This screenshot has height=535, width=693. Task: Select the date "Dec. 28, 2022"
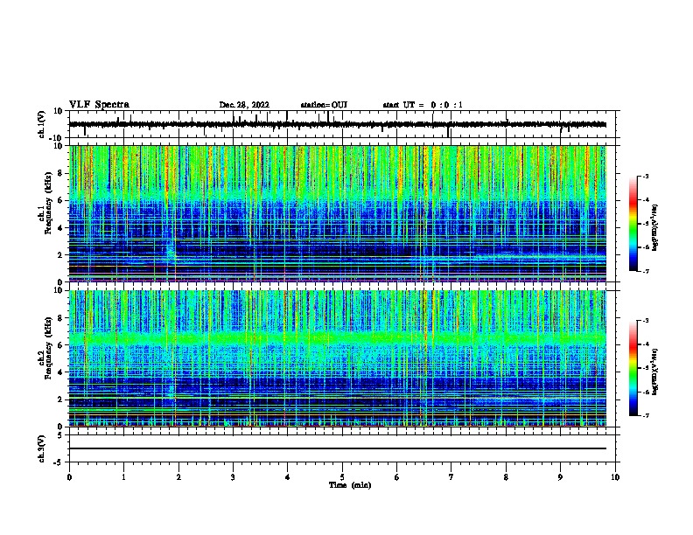click(244, 105)
